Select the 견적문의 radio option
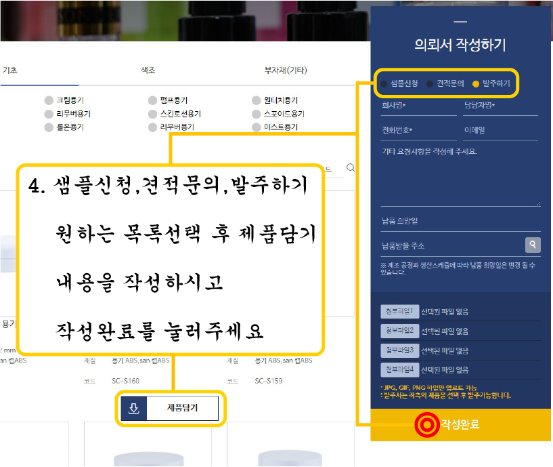553x467 pixels. click(x=445, y=84)
